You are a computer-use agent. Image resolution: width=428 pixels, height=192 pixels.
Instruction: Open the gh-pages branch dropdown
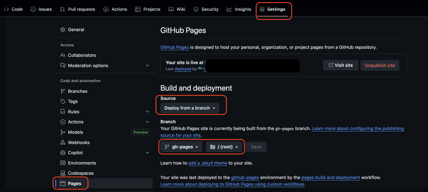[x=181, y=147]
